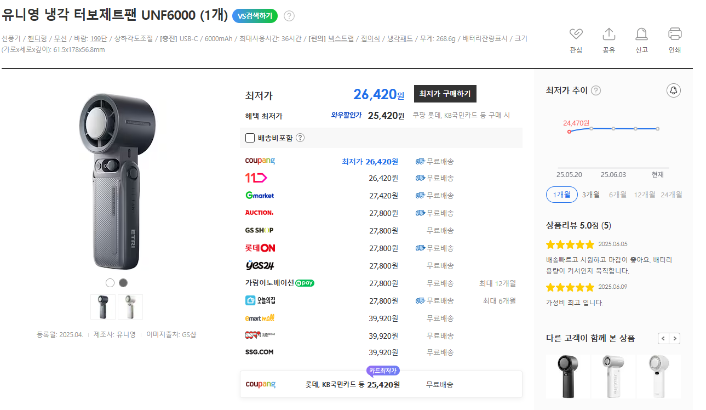
Task: Open the Coupang logo in lowest price row
Action: click(x=260, y=161)
